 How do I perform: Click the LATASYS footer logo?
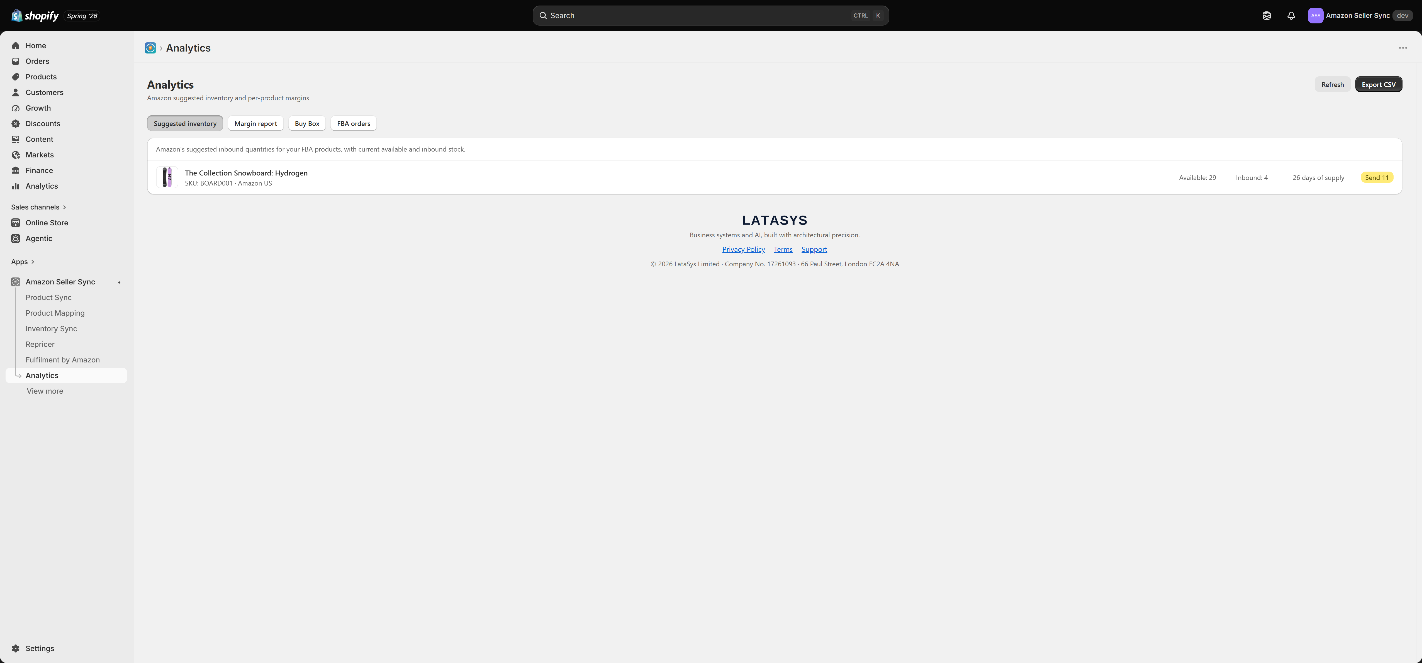pos(775,220)
